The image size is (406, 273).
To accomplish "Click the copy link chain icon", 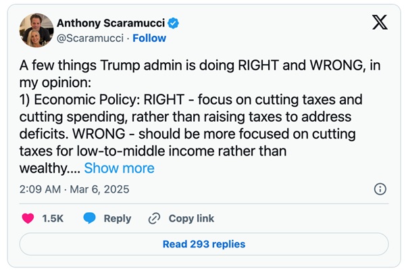I will (x=154, y=218).
